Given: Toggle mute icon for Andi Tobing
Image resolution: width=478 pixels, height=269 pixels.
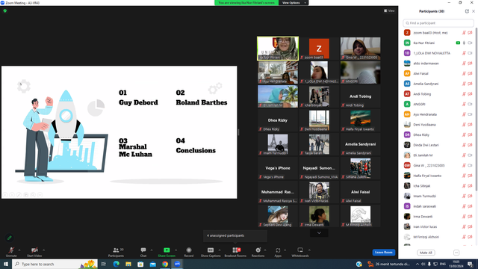Looking at the screenshot, I should click(464, 94).
